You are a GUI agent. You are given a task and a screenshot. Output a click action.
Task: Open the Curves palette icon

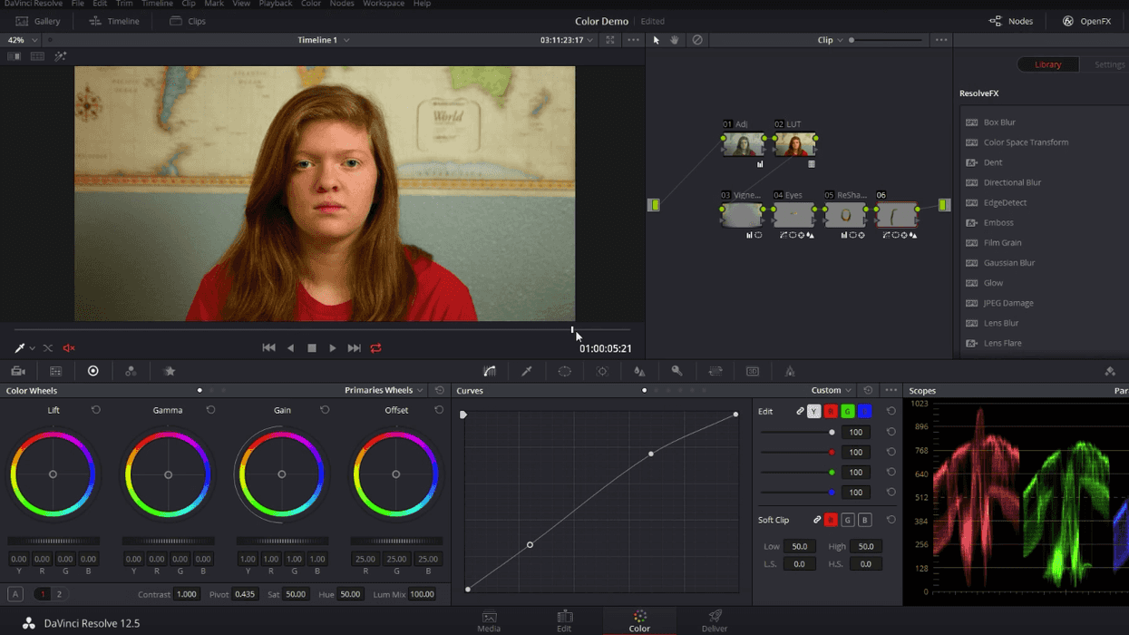point(490,371)
